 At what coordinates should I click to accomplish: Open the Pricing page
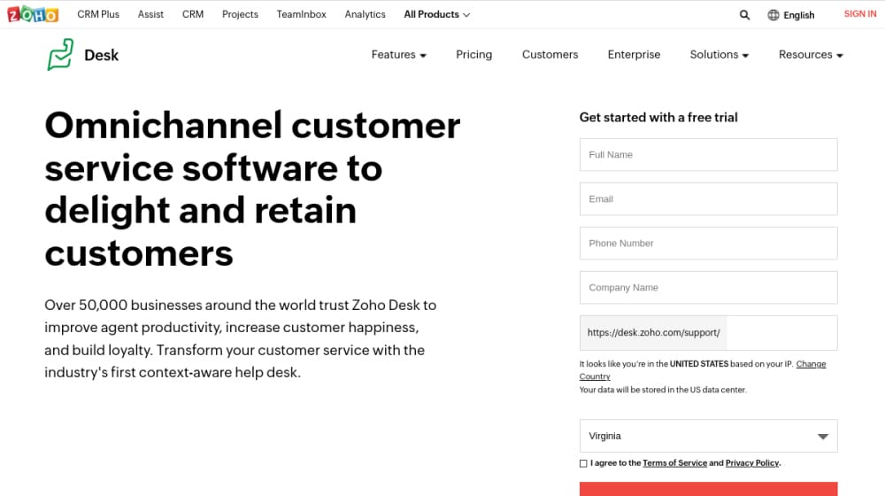coord(474,54)
